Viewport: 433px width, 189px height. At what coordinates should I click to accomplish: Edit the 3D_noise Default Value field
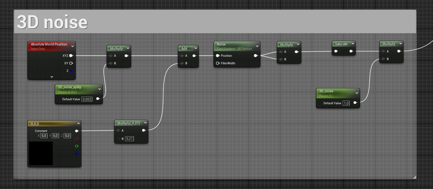(x=346, y=103)
